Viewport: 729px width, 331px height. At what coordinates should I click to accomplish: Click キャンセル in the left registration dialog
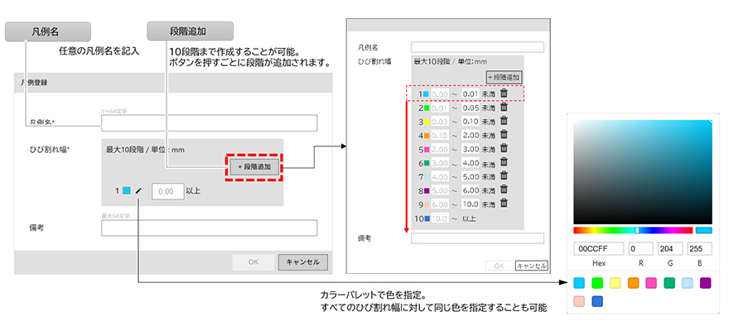302,262
